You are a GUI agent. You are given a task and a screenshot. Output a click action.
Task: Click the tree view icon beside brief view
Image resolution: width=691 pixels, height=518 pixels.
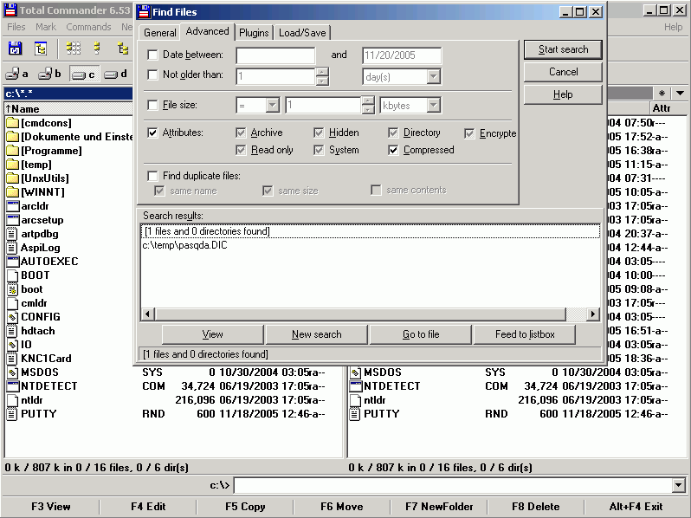coord(123,48)
